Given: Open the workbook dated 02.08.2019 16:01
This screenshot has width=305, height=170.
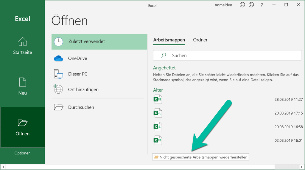Looking at the screenshot, I should point(228,140).
